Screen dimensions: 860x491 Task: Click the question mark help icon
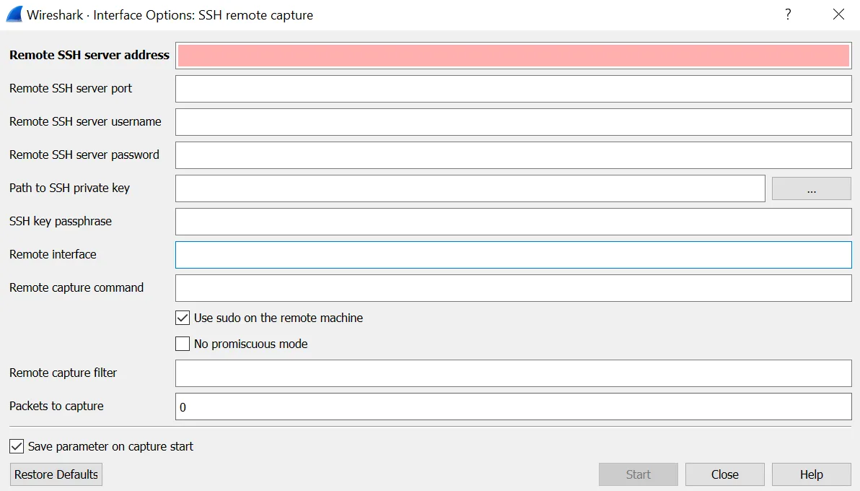(788, 14)
